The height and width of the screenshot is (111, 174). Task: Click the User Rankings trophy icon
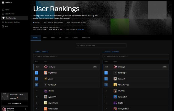click(3, 18)
